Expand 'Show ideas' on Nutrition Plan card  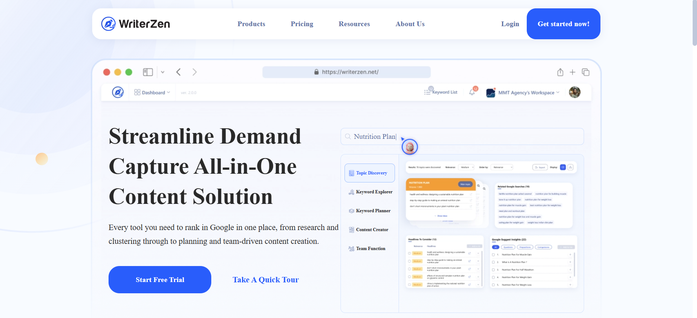(x=441, y=216)
